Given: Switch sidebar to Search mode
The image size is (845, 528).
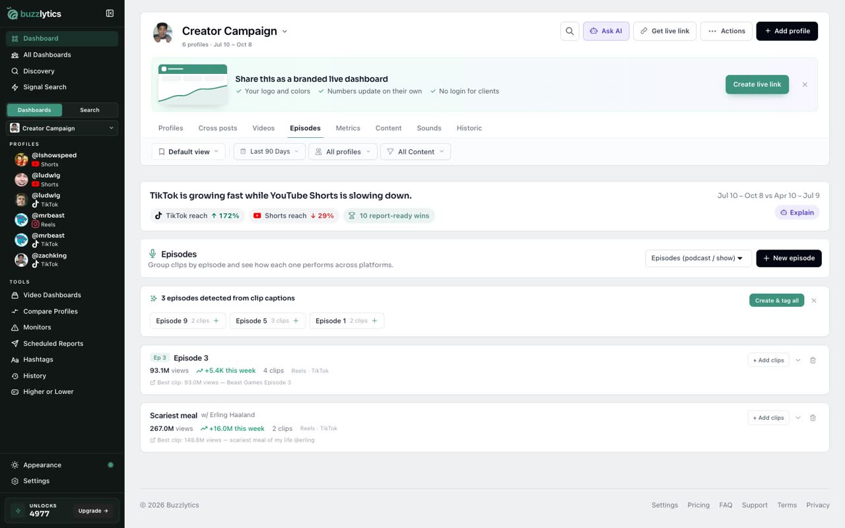Looking at the screenshot, I should (90, 110).
